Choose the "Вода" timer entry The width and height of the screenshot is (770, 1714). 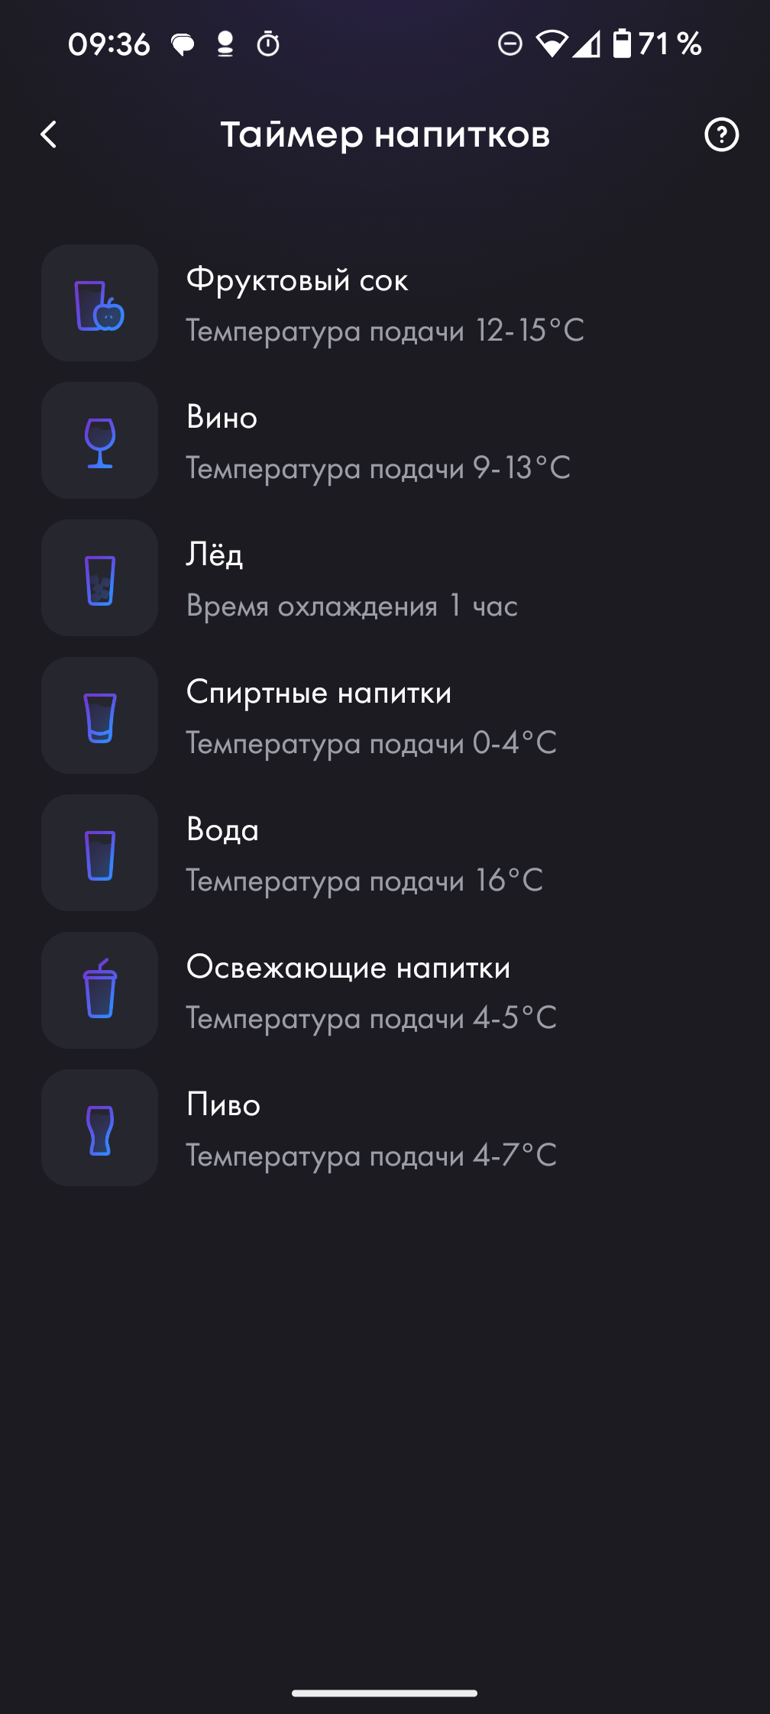tap(223, 830)
